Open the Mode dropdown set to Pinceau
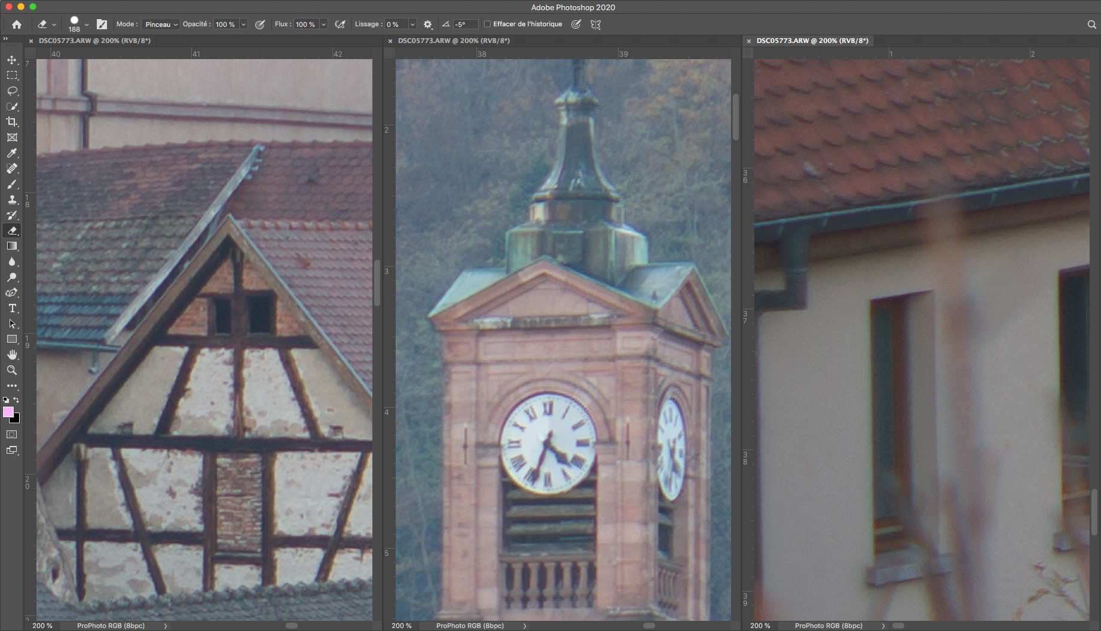The image size is (1101, 631). pos(161,24)
